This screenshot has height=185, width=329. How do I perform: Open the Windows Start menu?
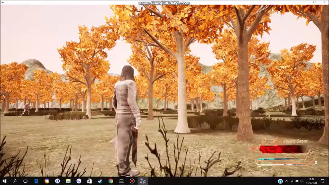(x=4, y=181)
